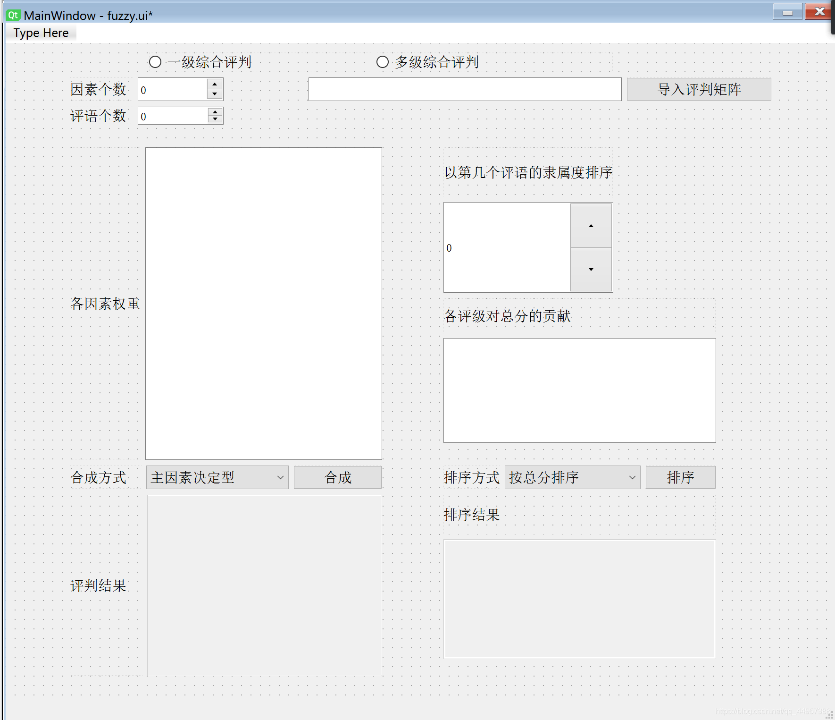Select the 一级综合评判 radio button
This screenshot has width=835, height=720.
click(155, 61)
